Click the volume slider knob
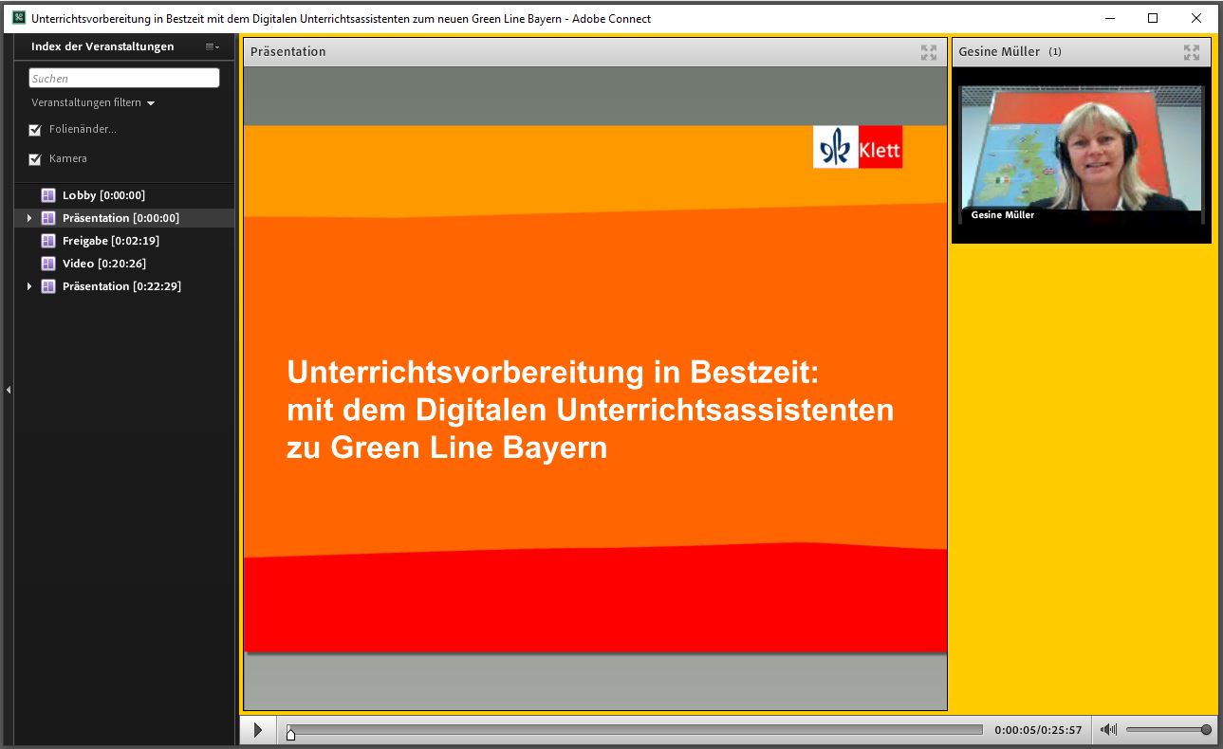The image size is (1223, 749). tap(1206, 730)
